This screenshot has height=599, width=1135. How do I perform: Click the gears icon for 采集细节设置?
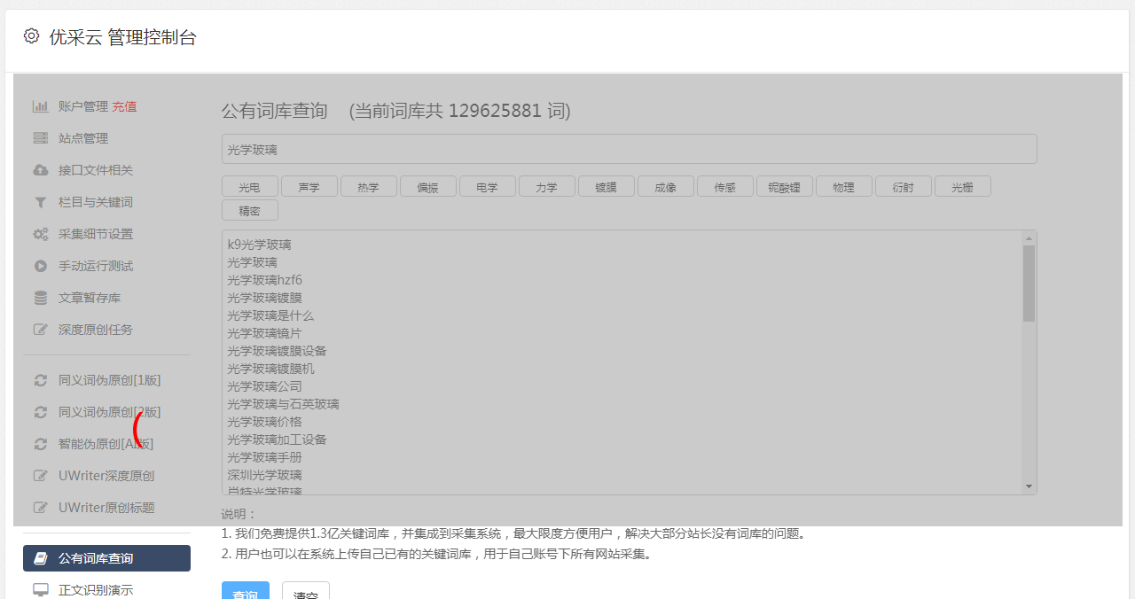pyautogui.click(x=41, y=234)
